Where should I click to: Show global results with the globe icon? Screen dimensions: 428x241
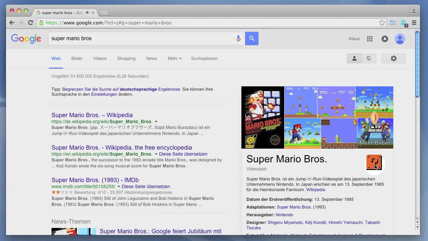[369, 58]
